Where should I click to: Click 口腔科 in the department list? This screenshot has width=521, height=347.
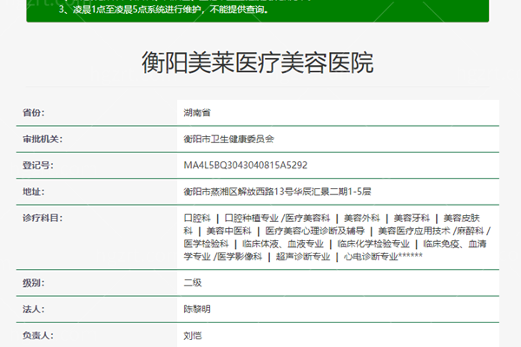coord(197,218)
